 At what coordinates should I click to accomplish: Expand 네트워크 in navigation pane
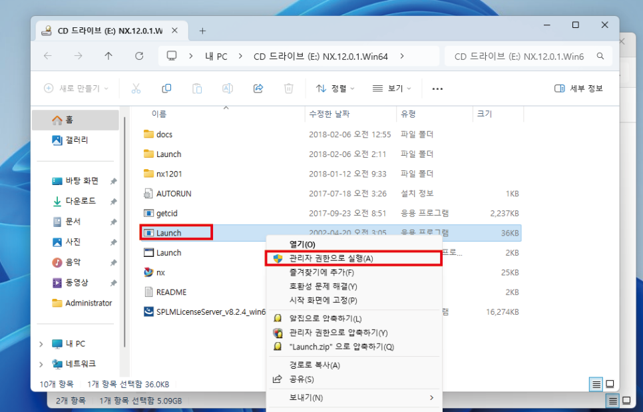(41, 364)
